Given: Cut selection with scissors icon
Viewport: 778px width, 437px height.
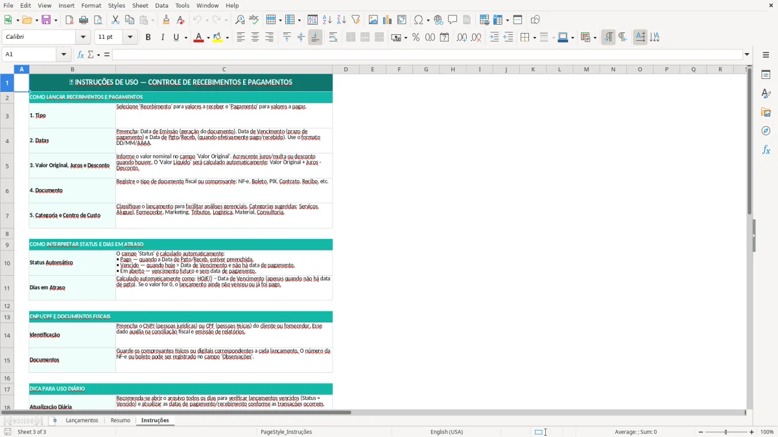Looking at the screenshot, I should 115,20.
